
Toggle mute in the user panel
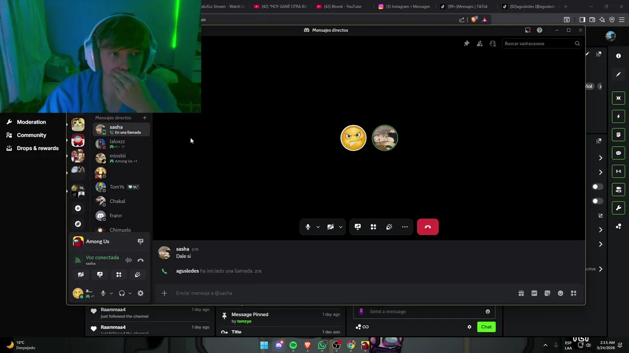tap(103, 293)
